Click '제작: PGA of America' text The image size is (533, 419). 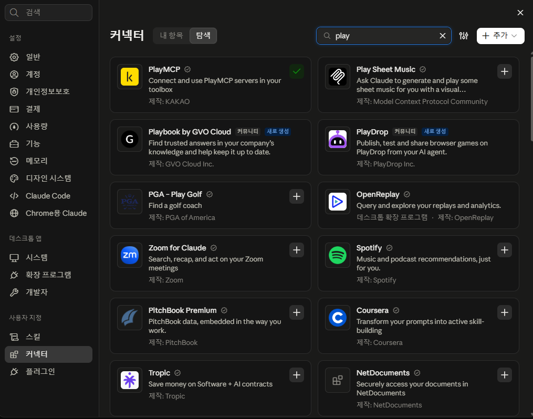pos(182,217)
